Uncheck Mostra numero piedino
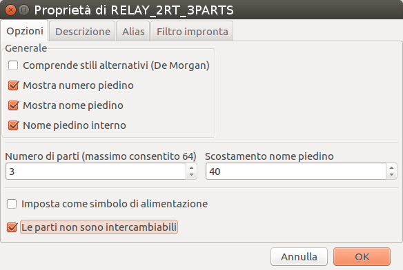The image size is (403, 270). [x=13, y=85]
